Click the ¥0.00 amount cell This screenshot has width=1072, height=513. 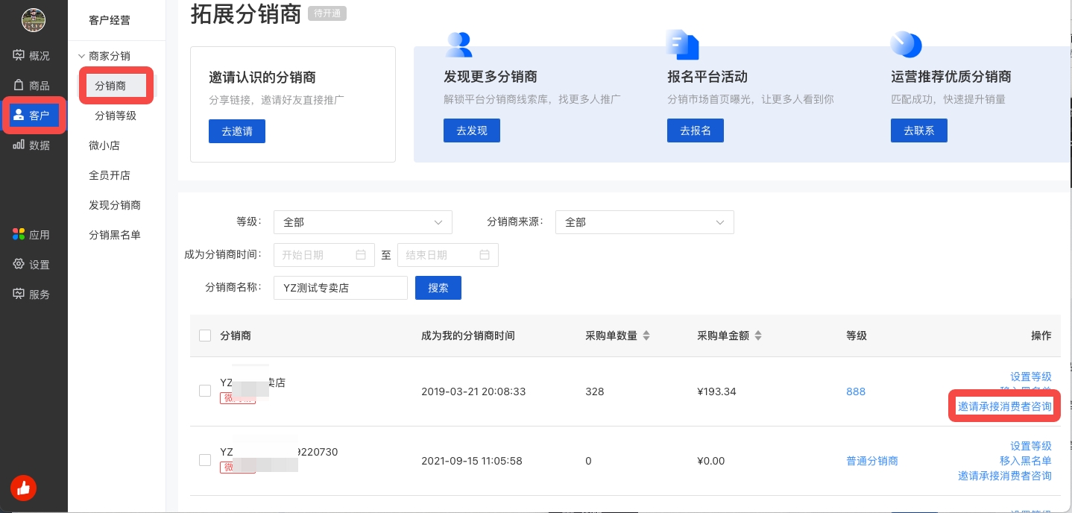(710, 461)
